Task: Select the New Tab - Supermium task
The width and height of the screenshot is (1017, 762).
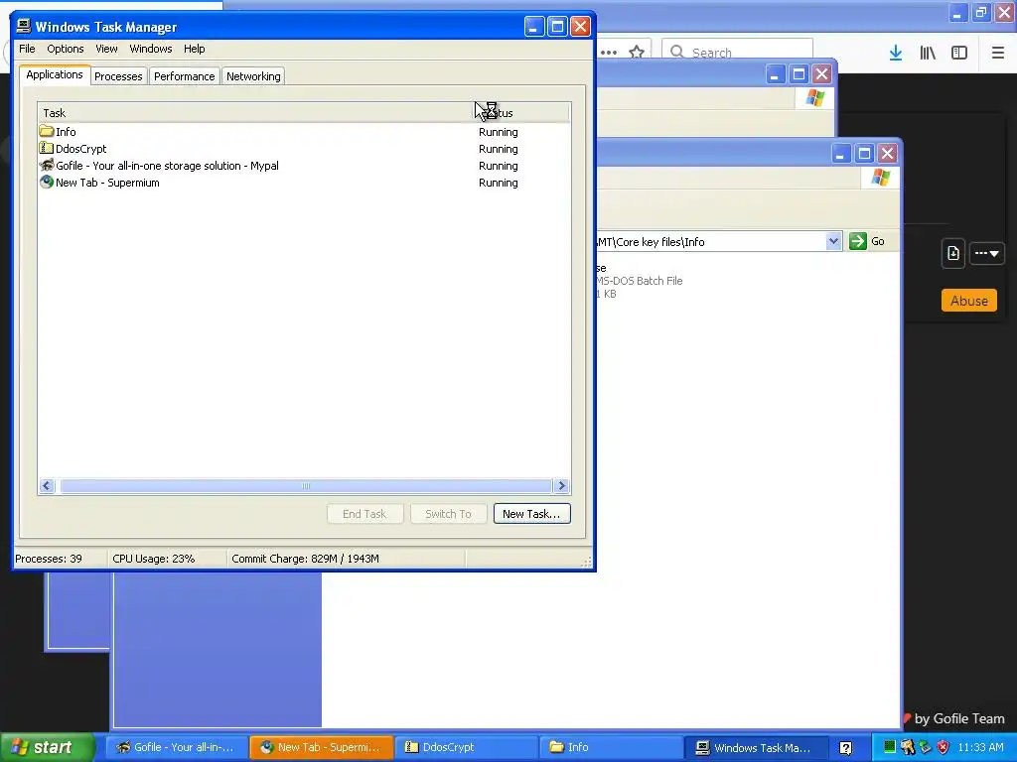Action: (x=304, y=183)
